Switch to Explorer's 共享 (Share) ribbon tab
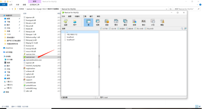 (x=18, y=5)
